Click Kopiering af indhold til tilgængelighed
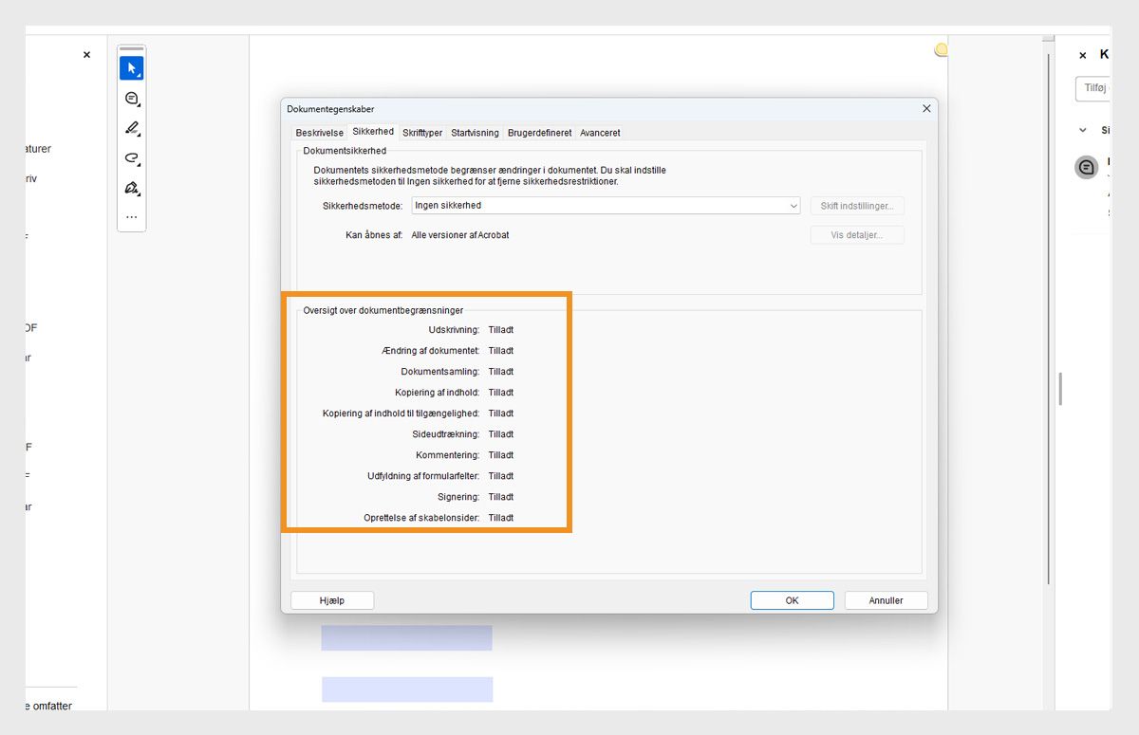The image size is (1139, 735). (x=401, y=413)
